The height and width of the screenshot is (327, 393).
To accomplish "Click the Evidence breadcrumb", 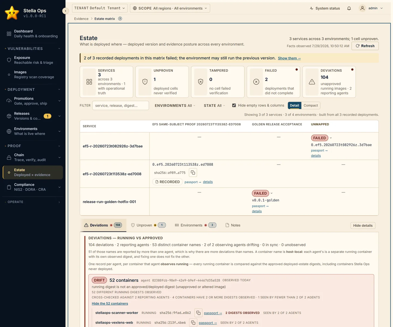I will (81, 19).
